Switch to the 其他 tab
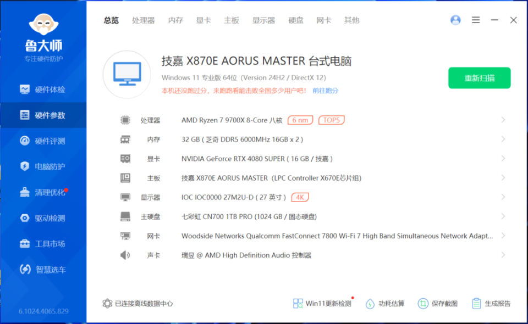This screenshot has width=528, height=324. point(351,20)
